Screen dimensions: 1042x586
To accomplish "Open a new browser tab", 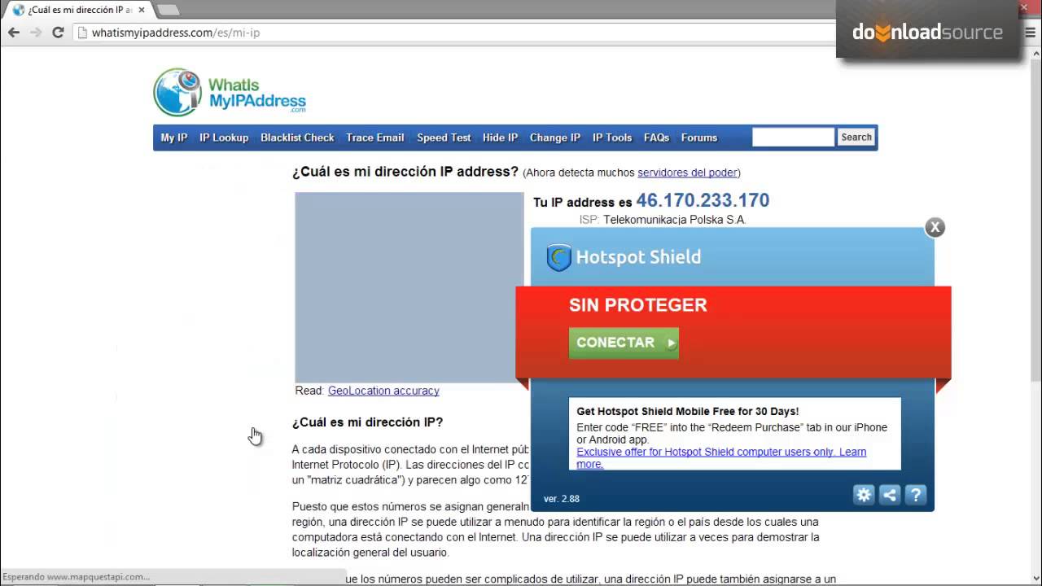I will pyautogui.click(x=167, y=10).
